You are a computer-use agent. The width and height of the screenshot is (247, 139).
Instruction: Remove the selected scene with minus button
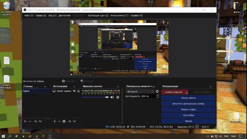(30, 121)
